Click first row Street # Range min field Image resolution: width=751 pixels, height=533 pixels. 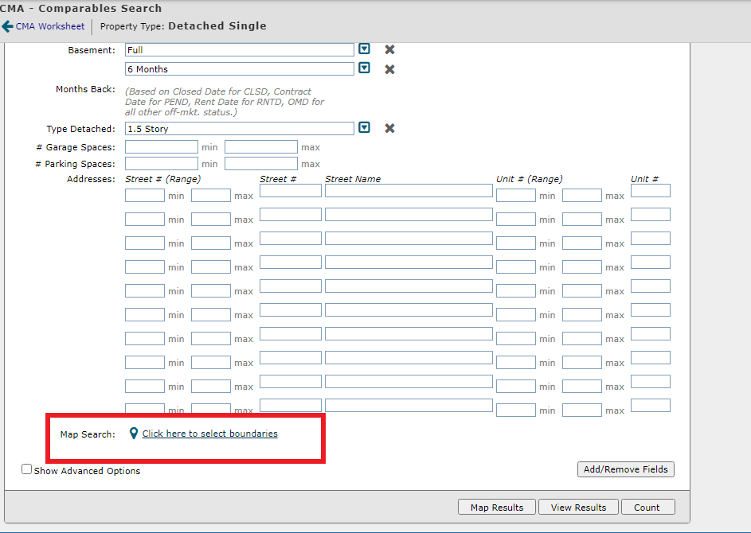point(145,195)
